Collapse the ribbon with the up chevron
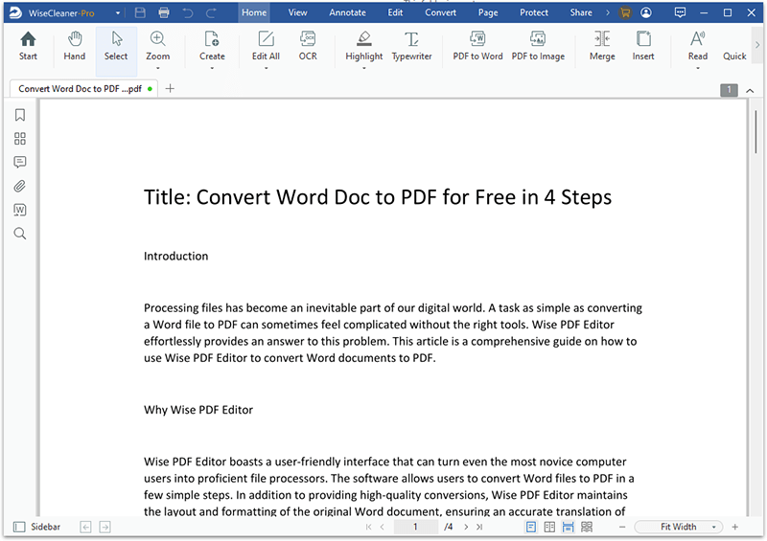767x541 pixels. coord(750,90)
